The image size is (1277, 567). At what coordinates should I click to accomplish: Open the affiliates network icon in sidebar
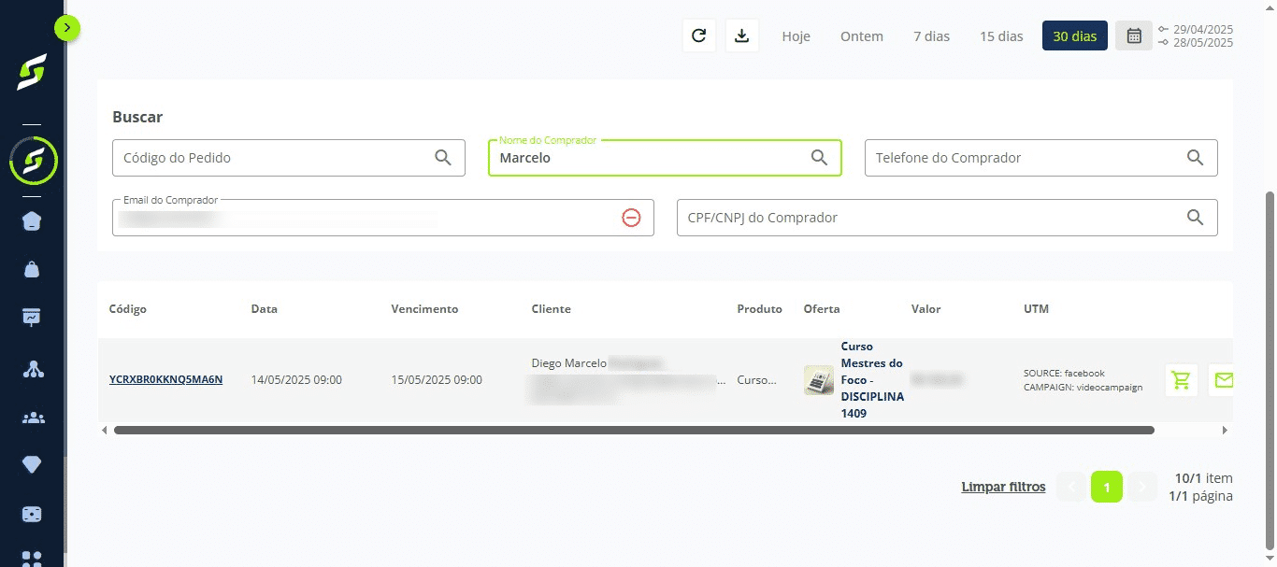click(32, 368)
